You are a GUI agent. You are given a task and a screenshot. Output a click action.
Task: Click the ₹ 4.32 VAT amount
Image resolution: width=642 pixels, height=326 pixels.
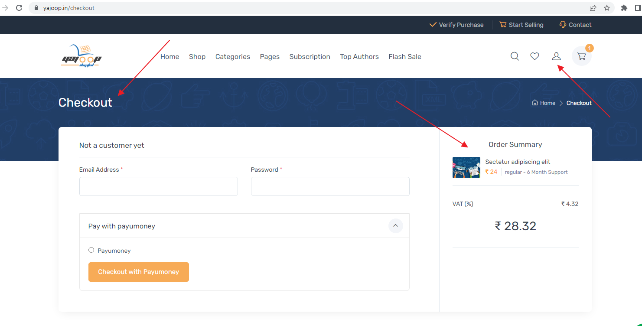570,204
